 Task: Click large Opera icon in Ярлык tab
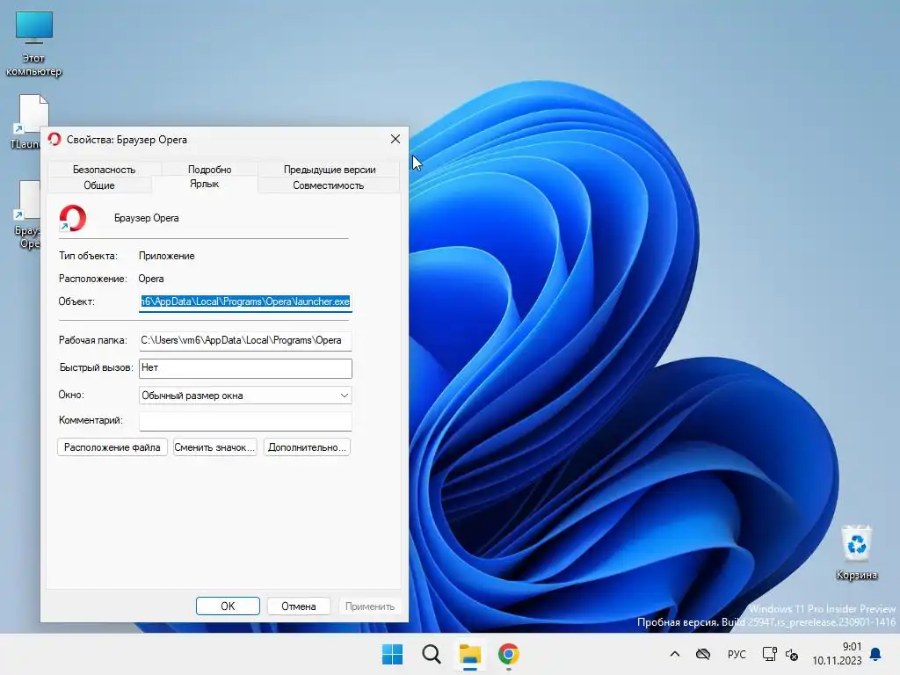point(73,218)
